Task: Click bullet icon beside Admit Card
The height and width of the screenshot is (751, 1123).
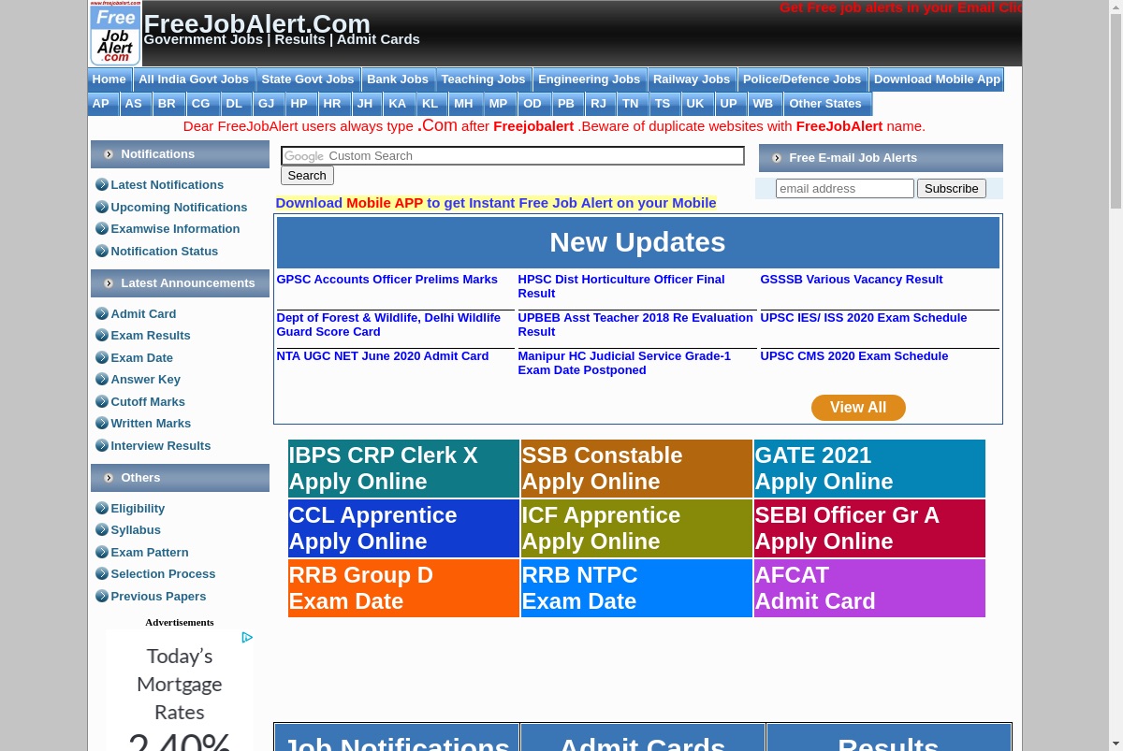Action: pyautogui.click(x=102, y=313)
